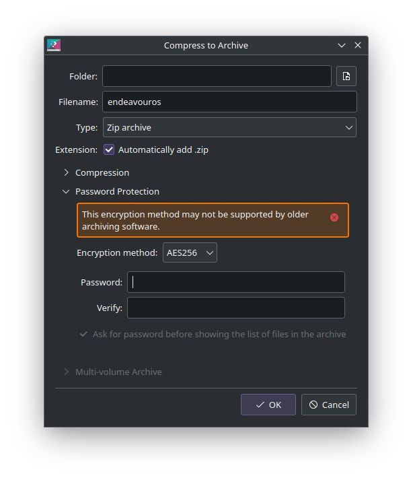
Task: Close the Compress to Archive dialog
Action: point(358,45)
